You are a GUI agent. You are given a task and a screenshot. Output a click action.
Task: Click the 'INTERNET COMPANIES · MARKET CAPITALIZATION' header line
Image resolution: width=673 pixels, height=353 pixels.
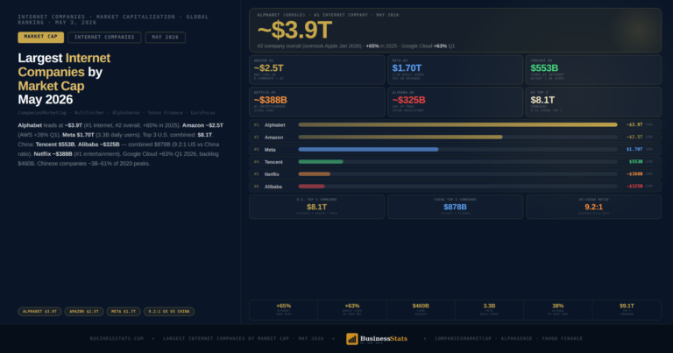pos(113,20)
